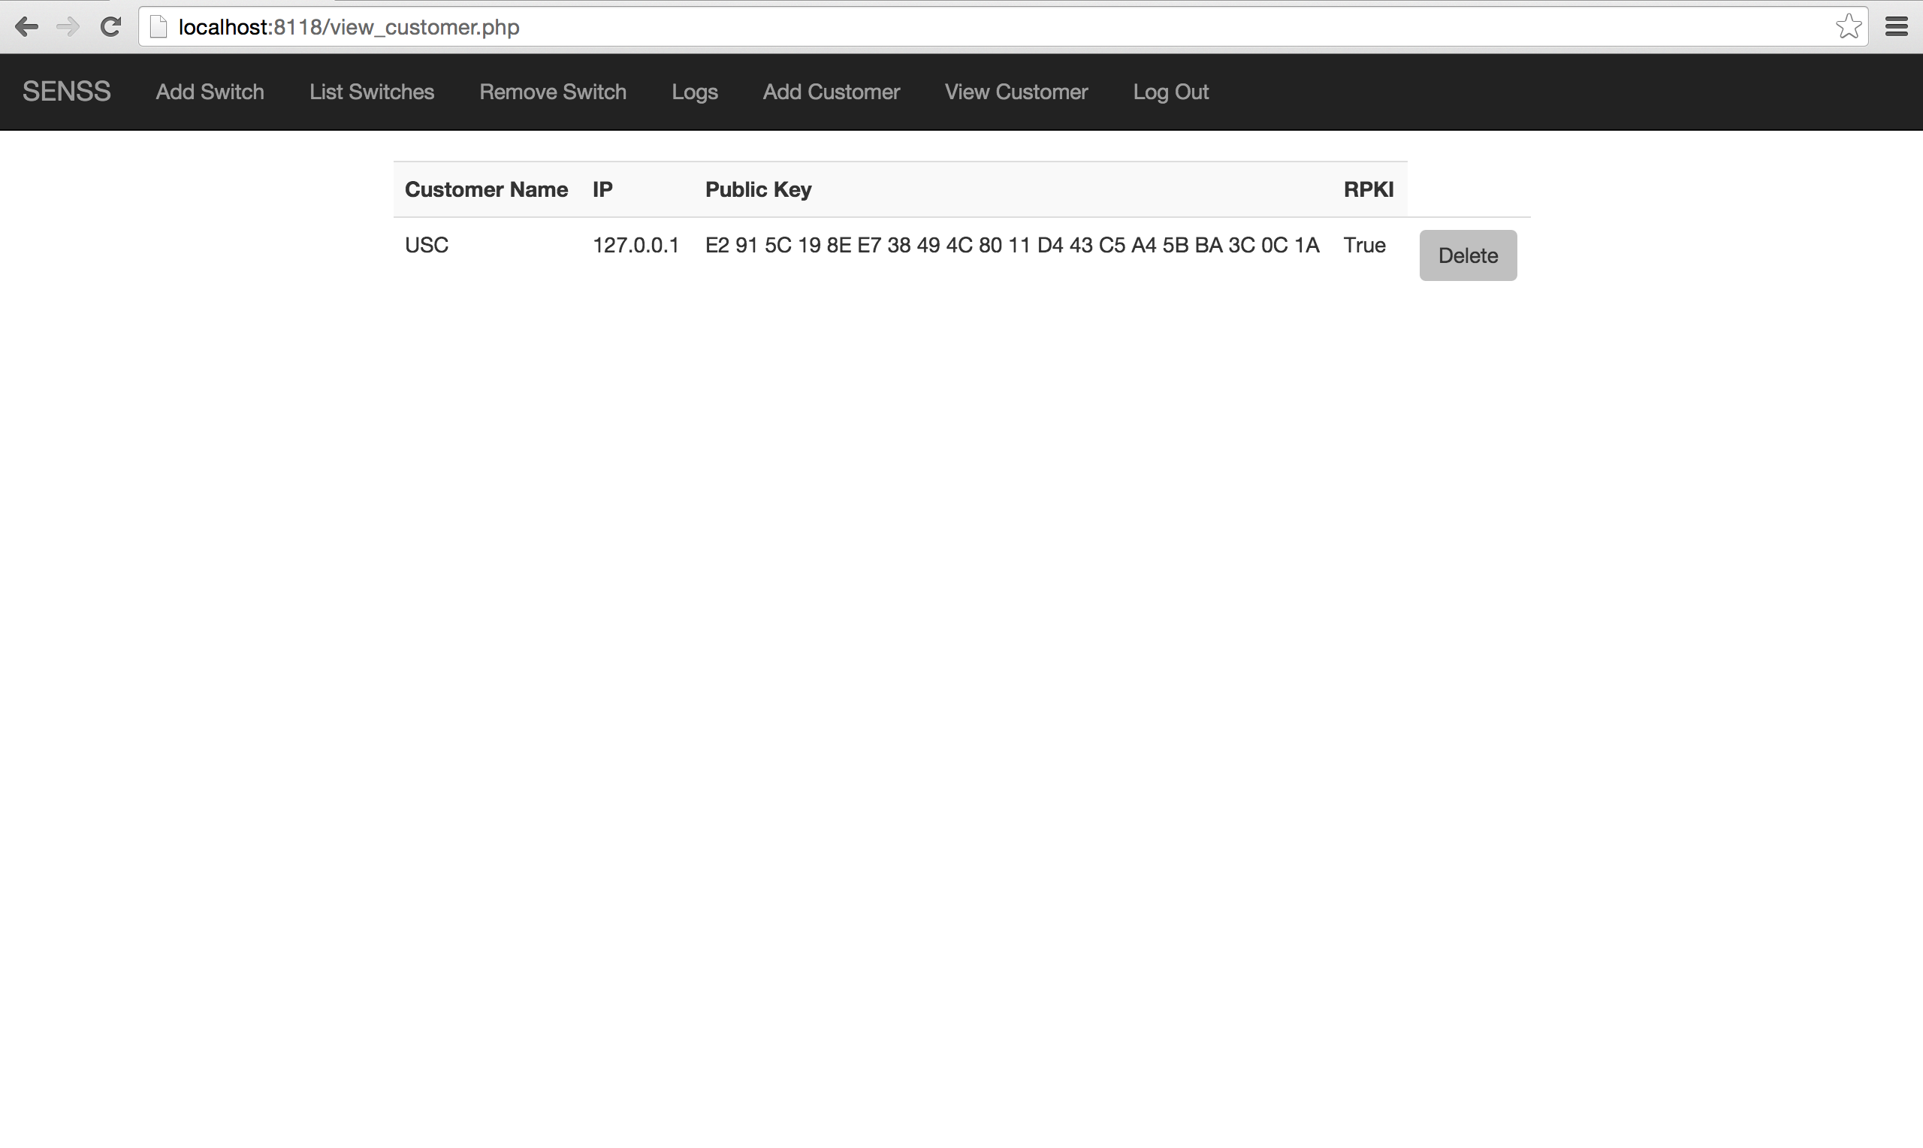The width and height of the screenshot is (1923, 1148).
Task: Select View Customer in navbar
Action: [1016, 91]
